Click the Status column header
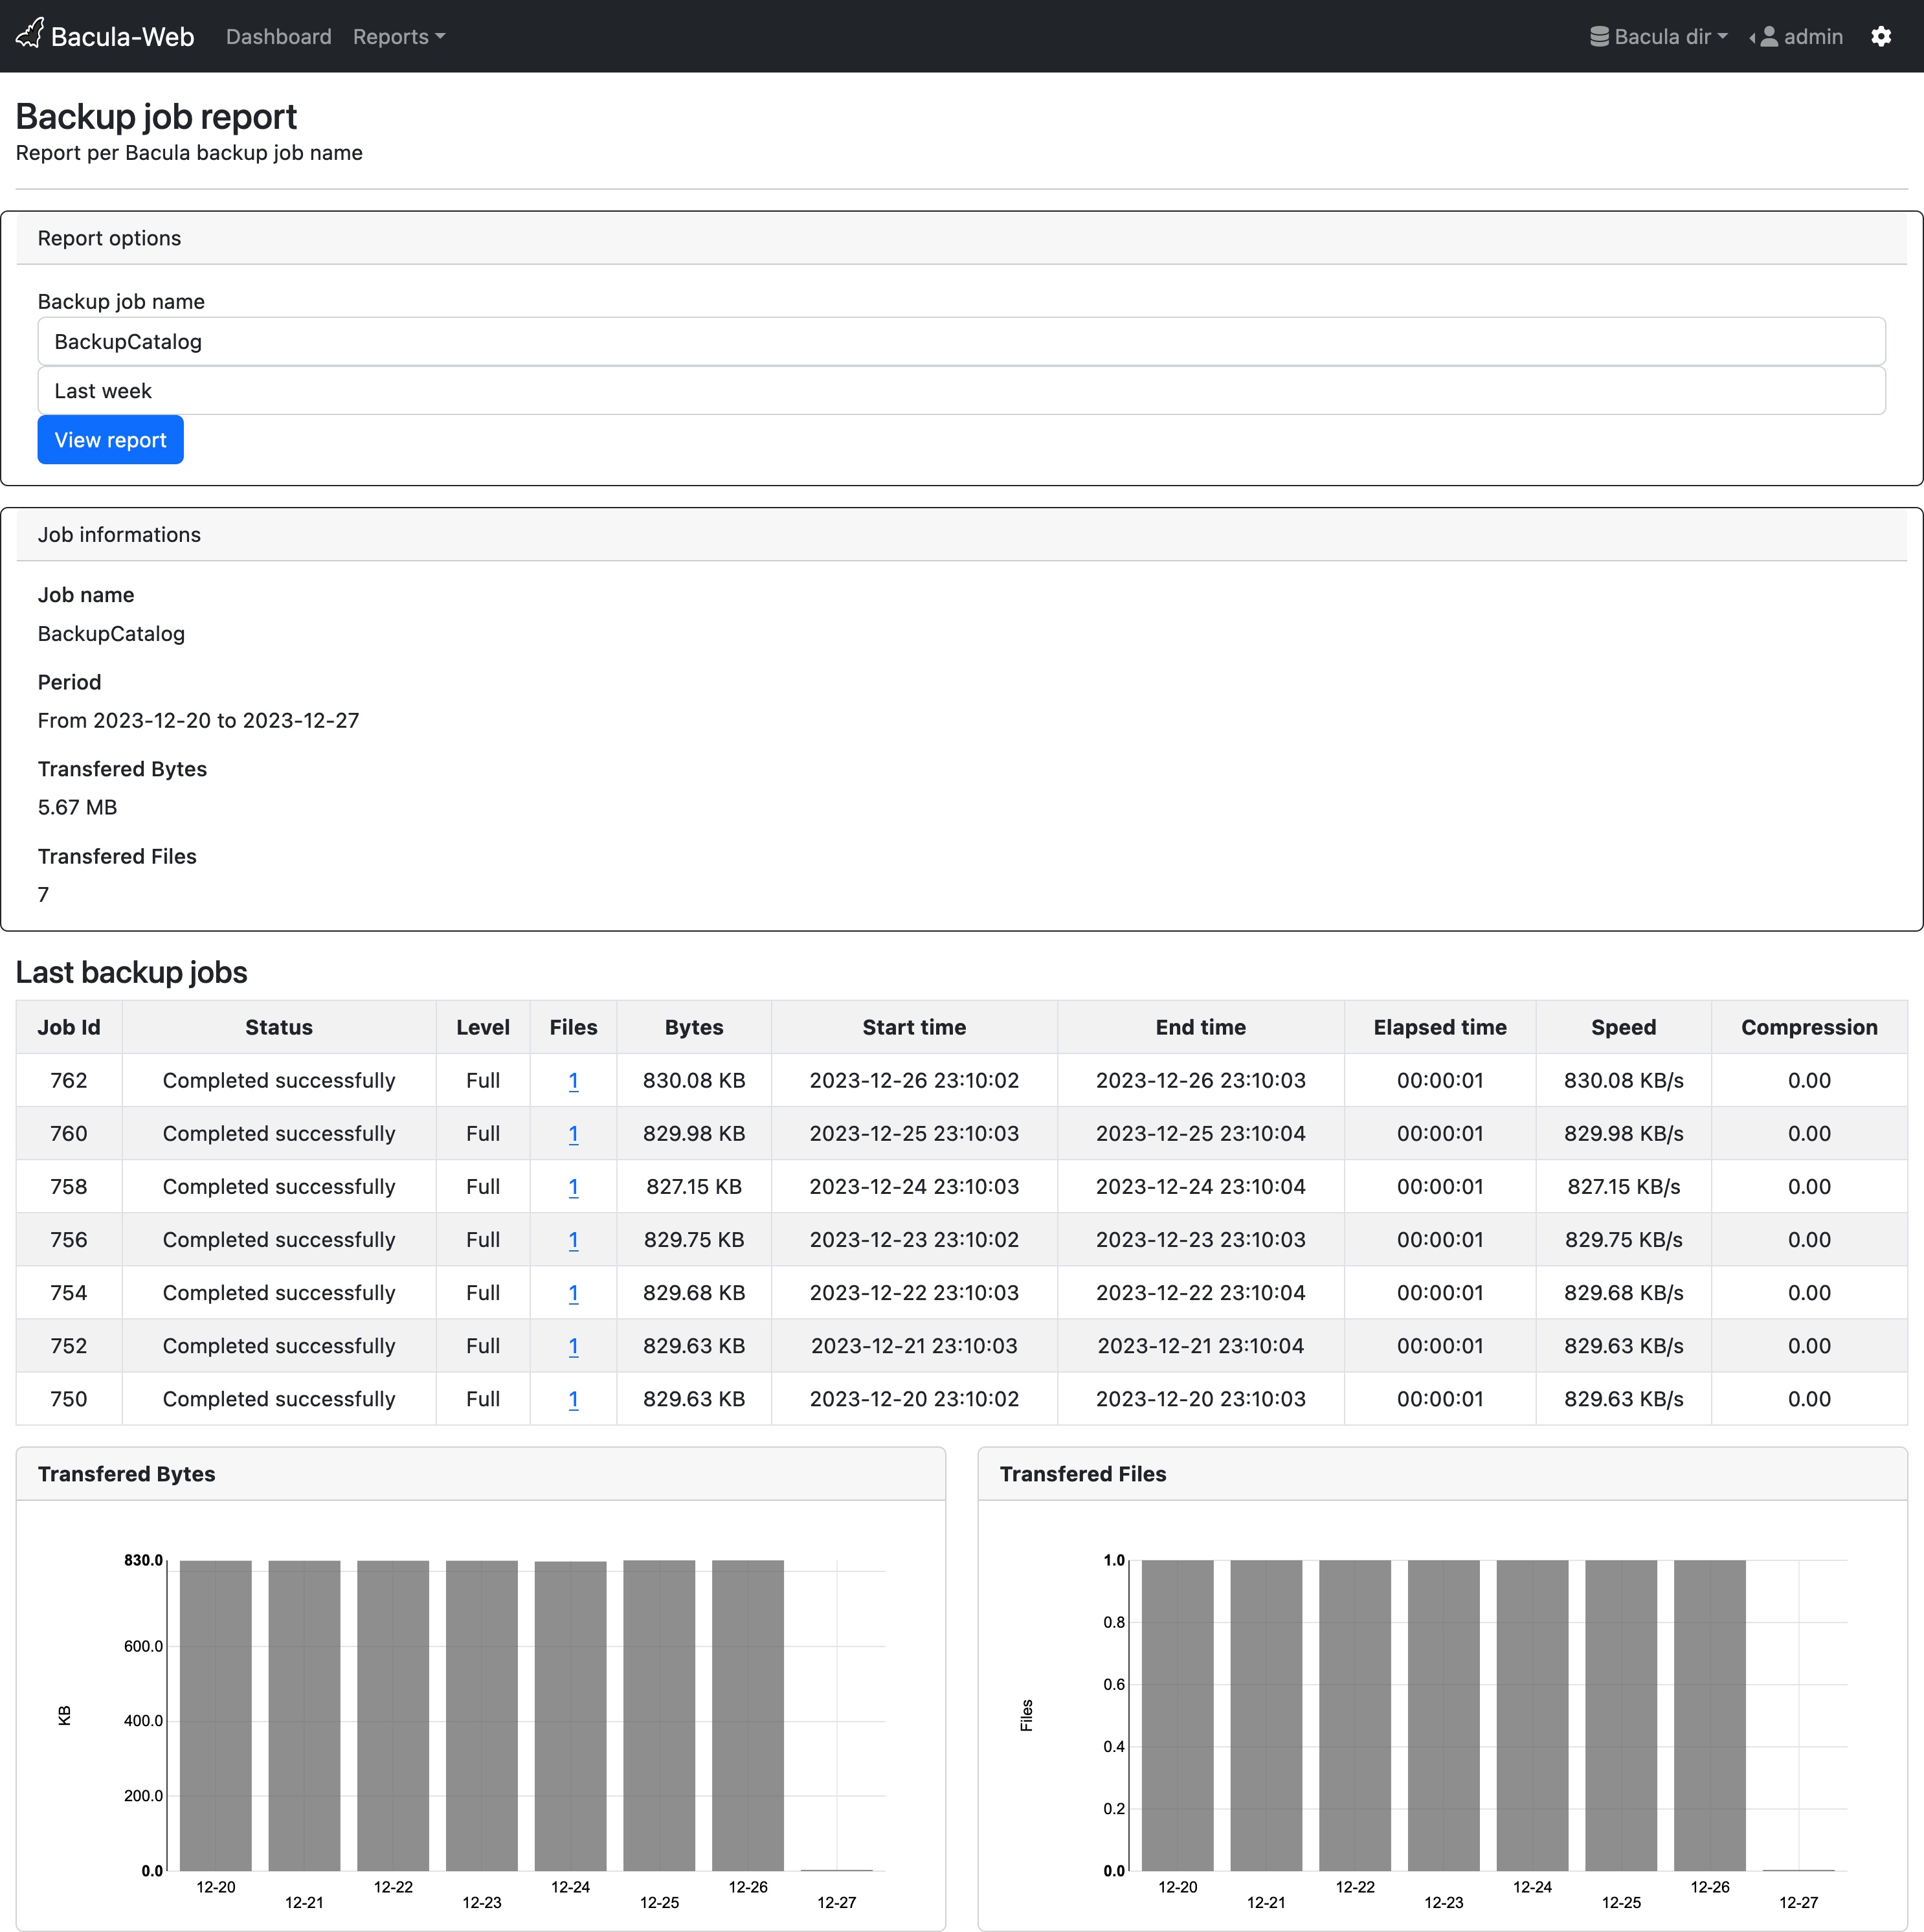 (x=279, y=1027)
